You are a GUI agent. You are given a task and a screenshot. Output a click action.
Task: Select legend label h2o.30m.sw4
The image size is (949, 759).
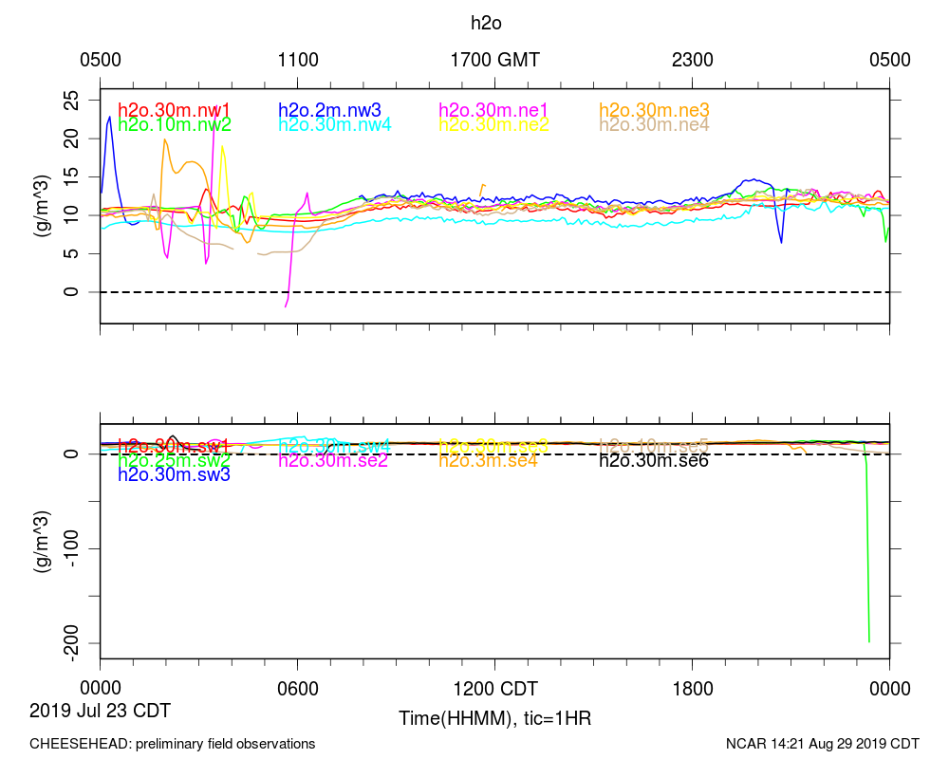334,446
